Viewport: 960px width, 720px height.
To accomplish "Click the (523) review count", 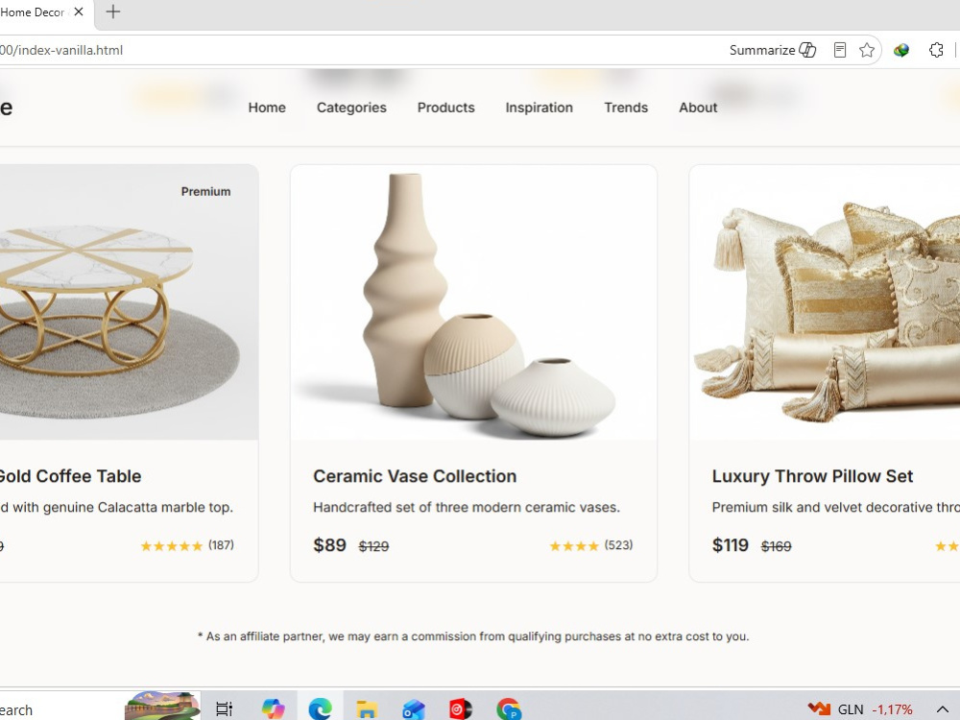I will click(618, 545).
